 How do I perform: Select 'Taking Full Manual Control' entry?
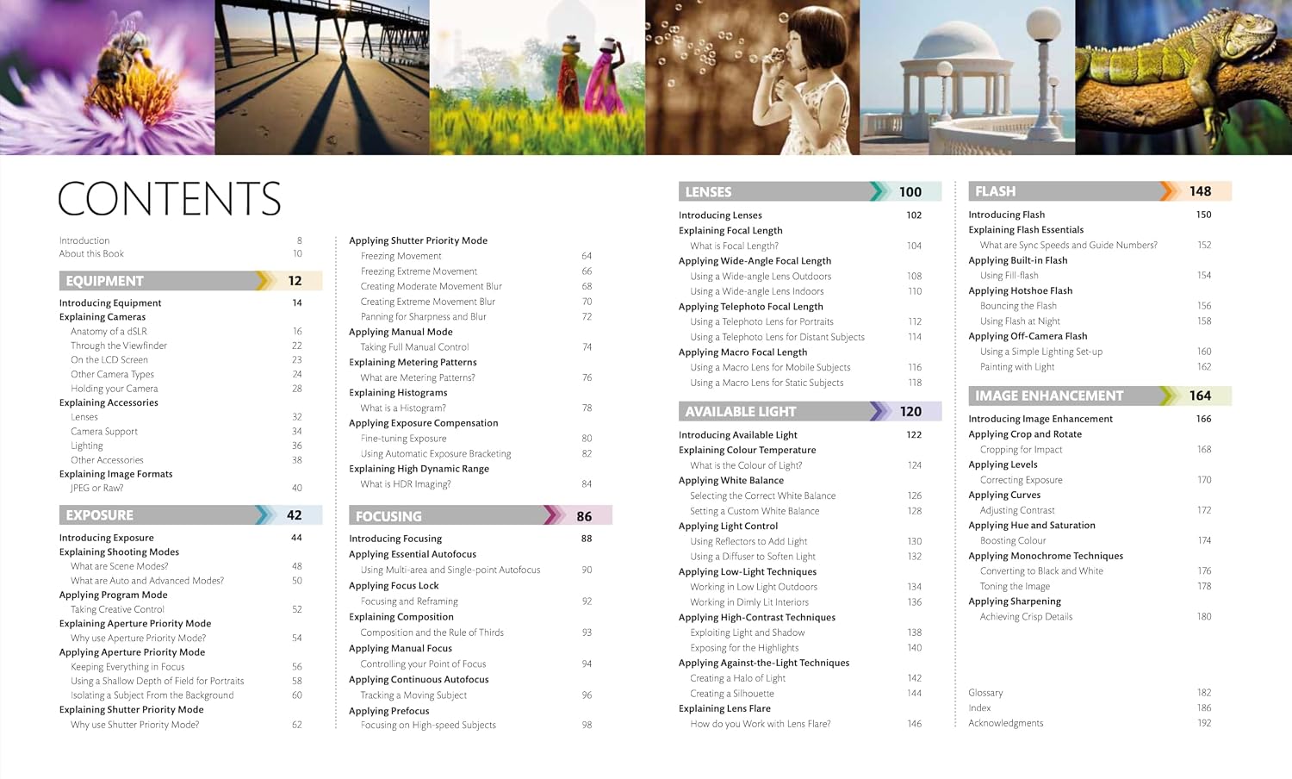414,347
